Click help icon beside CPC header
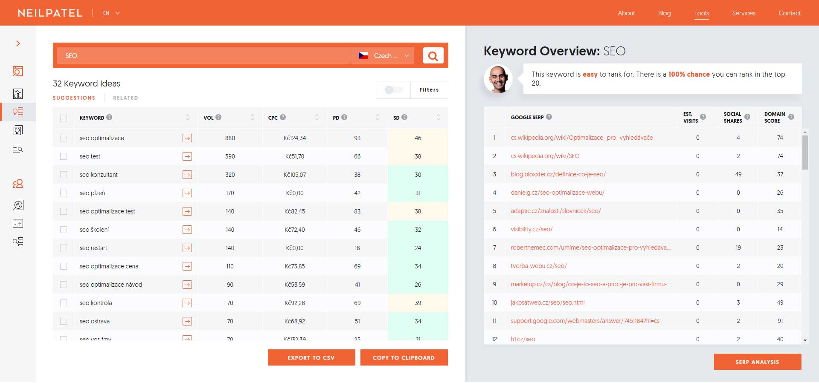The height and width of the screenshot is (383, 819). point(283,117)
